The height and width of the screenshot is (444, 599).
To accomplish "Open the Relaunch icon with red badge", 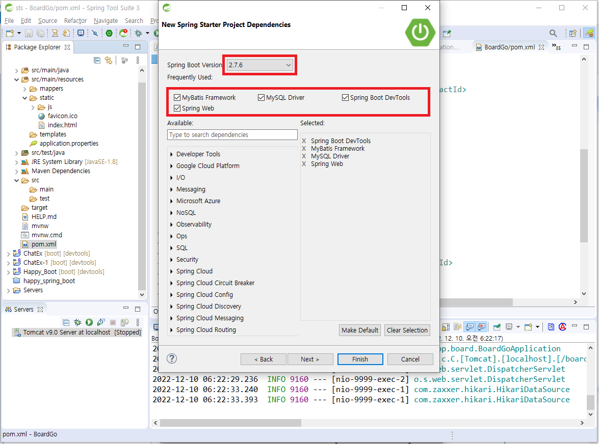I will 123,33.
